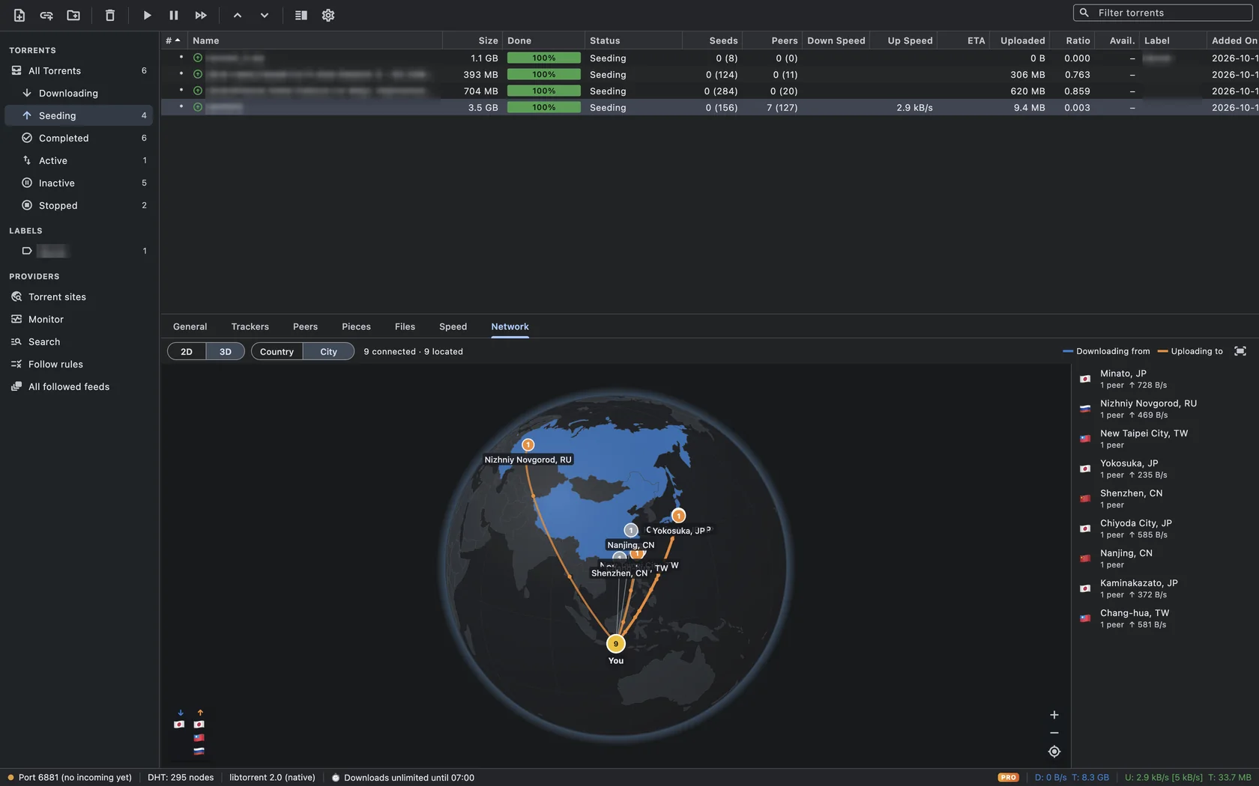Select the Stopped filter
The height and width of the screenshot is (786, 1259).
point(79,205)
